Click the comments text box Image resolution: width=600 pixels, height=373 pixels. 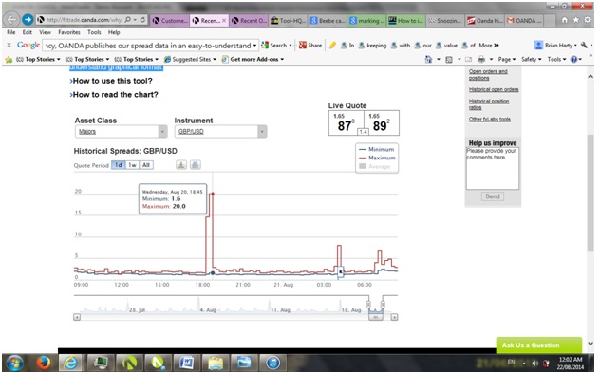(493, 168)
